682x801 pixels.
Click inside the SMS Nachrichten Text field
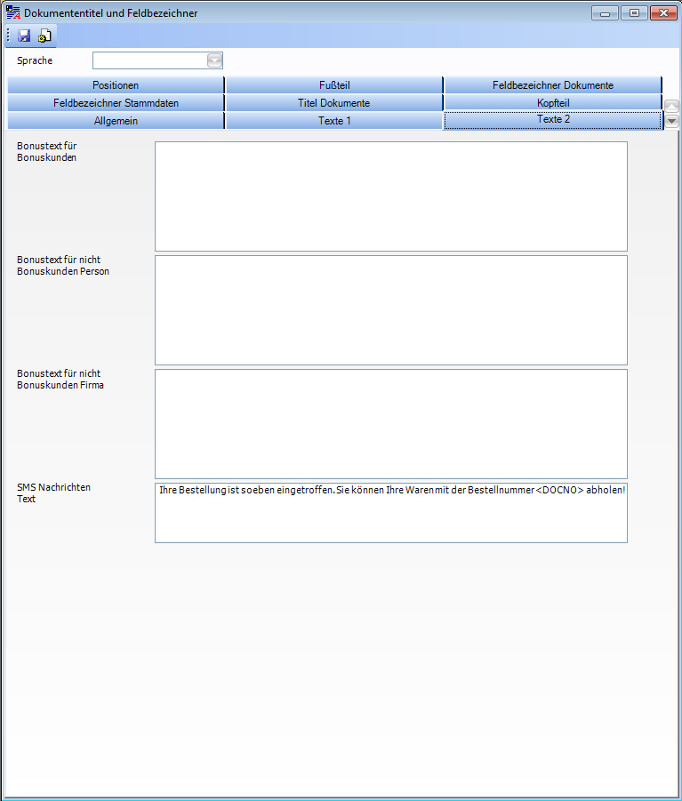390,520
